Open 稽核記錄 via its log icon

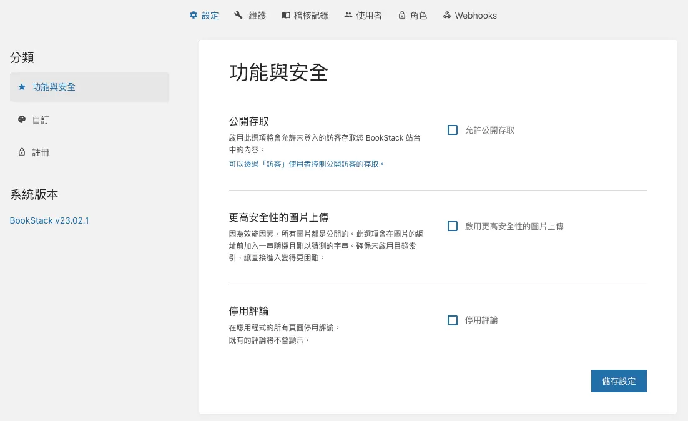(x=286, y=15)
